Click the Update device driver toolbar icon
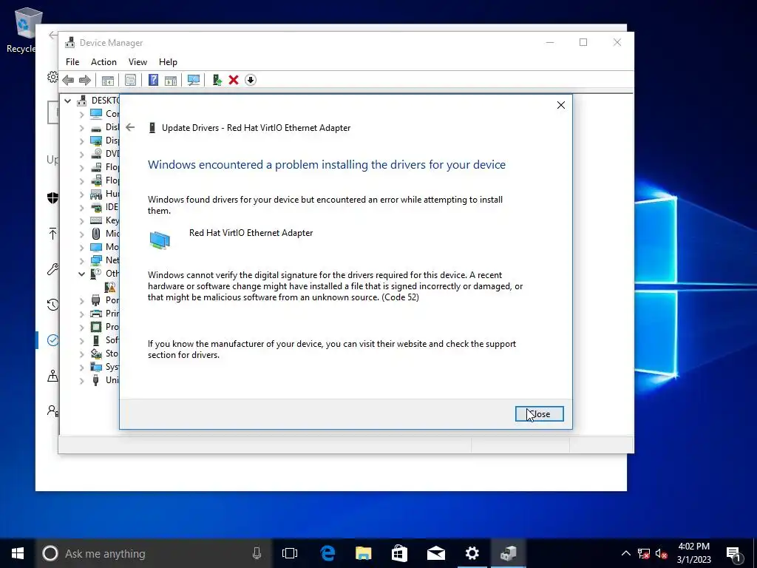The image size is (757, 568). click(217, 80)
